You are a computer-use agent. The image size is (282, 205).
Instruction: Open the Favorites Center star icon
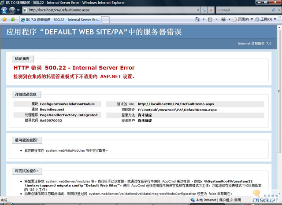pos(4,19)
